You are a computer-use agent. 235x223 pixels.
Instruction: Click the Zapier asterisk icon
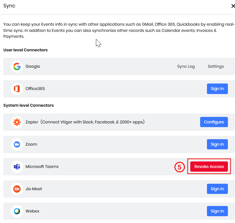[x=17, y=122]
